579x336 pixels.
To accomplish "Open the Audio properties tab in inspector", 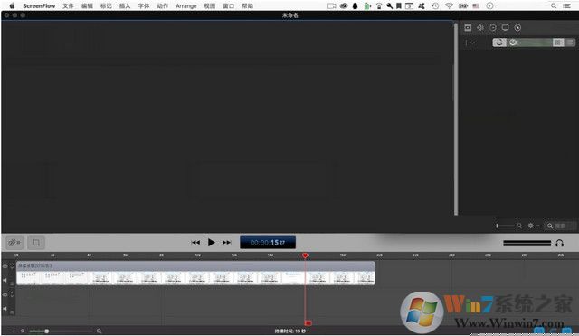I will click(x=480, y=28).
